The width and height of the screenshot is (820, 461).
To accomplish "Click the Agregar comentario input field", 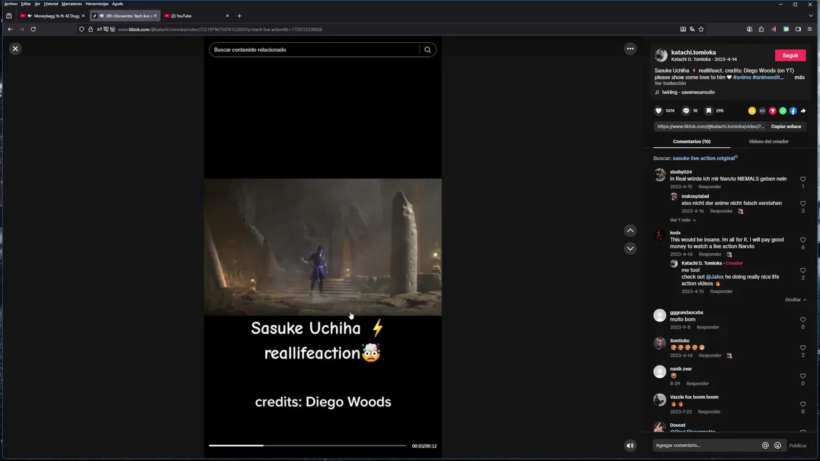I will (x=705, y=446).
